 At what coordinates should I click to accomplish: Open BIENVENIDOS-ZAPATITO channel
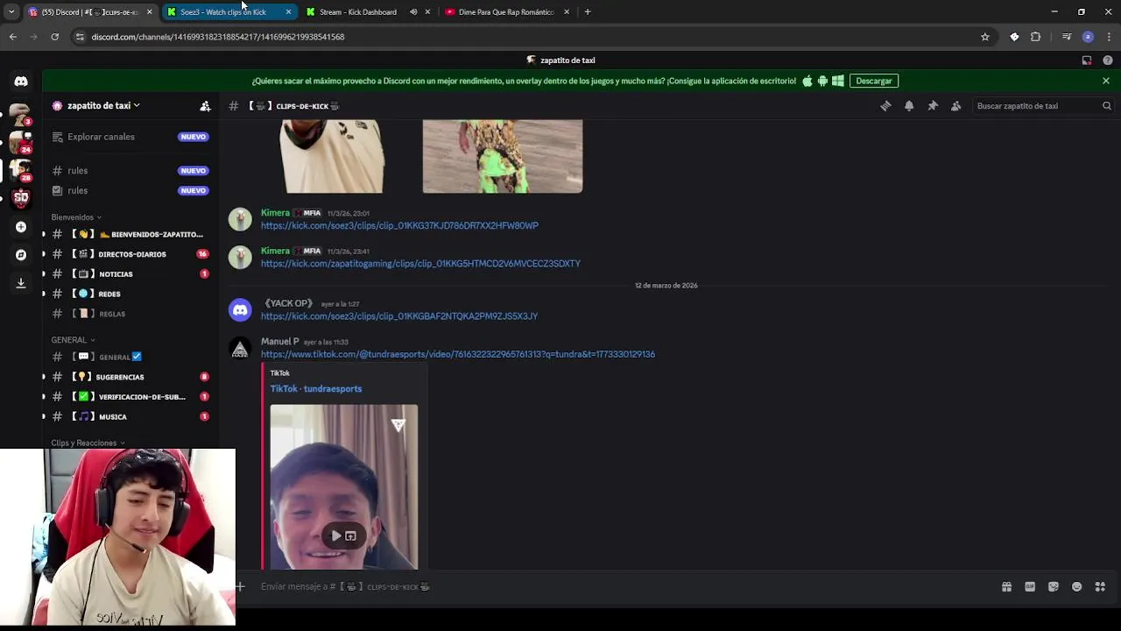(130, 234)
